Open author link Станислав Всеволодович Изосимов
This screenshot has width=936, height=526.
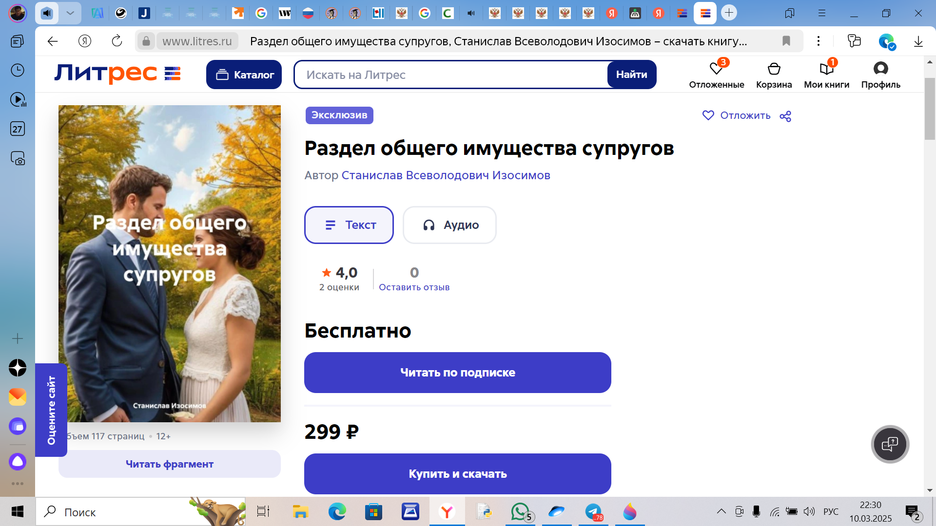pos(446,175)
